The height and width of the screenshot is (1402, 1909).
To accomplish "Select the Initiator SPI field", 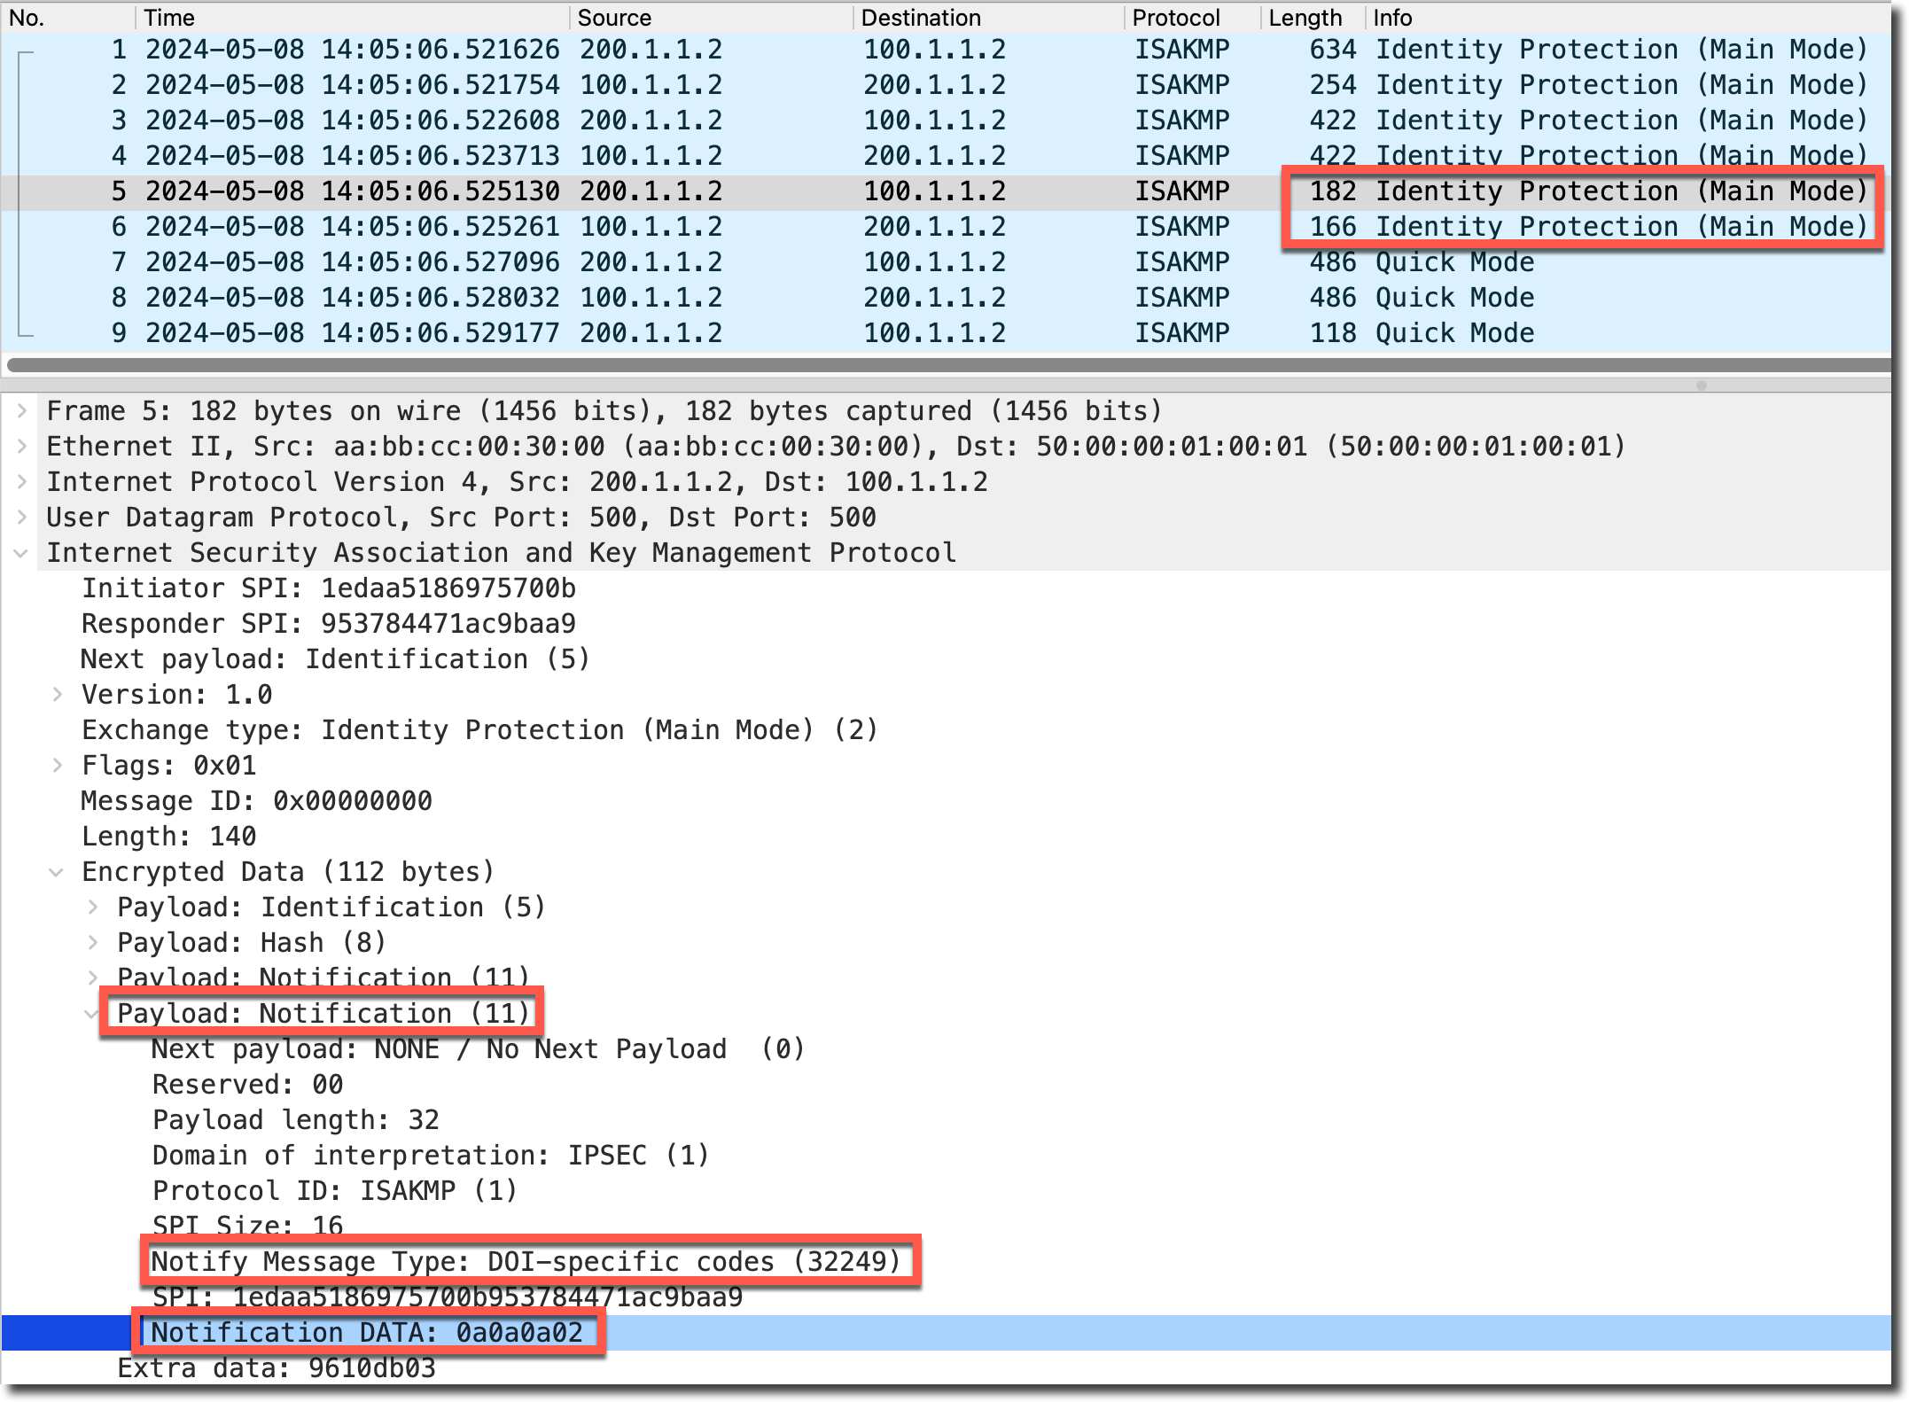I will [328, 588].
